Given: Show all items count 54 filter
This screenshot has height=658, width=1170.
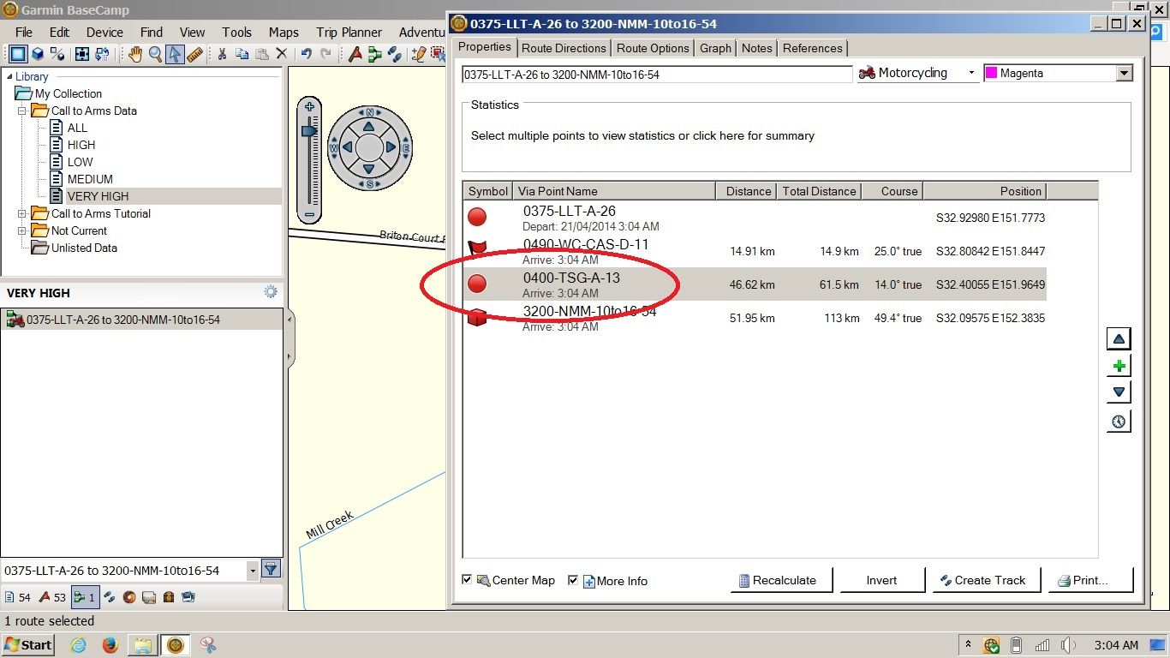Looking at the screenshot, I should pyautogui.click(x=18, y=597).
